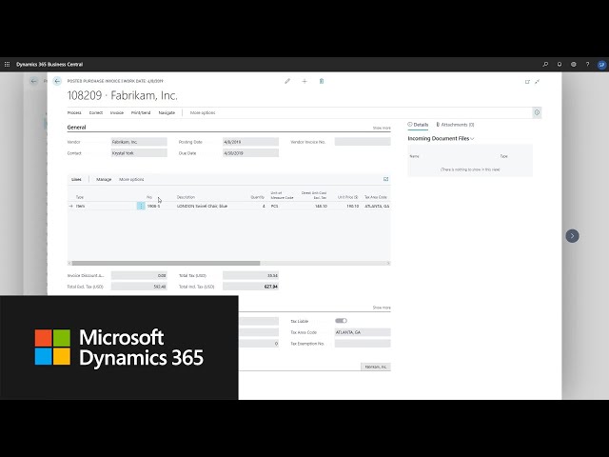Open the settings gear icon
Screen dimensions: 609x457
[x=574, y=64]
